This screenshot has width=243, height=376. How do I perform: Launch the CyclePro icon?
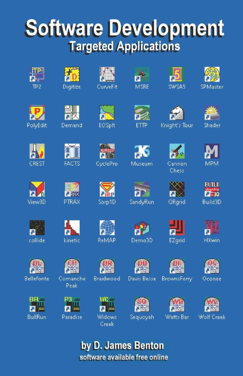coord(107,151)
